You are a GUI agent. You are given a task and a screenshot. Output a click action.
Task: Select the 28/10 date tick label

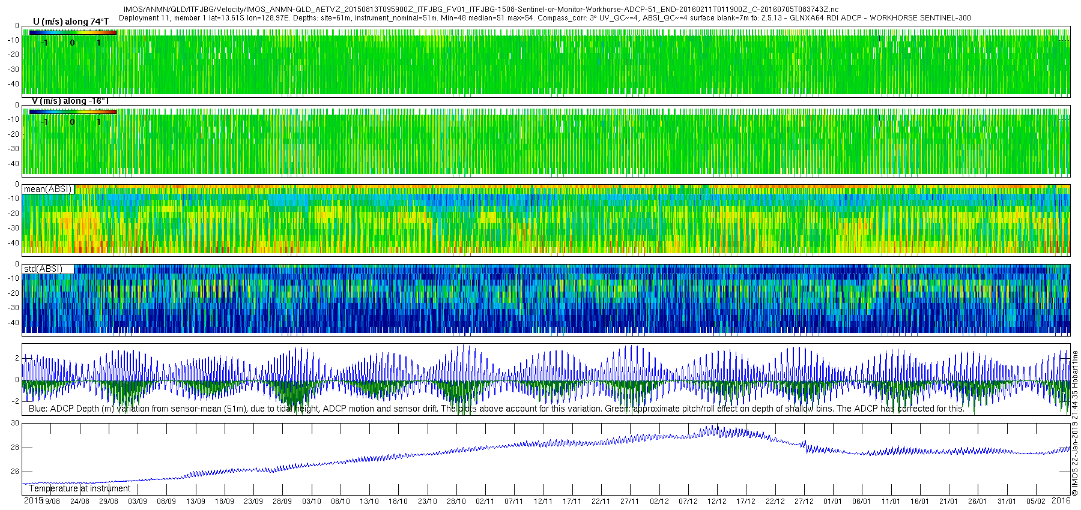click(456, 502)
